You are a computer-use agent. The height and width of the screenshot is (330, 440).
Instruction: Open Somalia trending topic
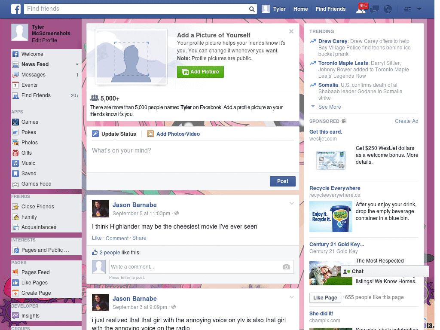pyautogui.click(x=328, y=85)
